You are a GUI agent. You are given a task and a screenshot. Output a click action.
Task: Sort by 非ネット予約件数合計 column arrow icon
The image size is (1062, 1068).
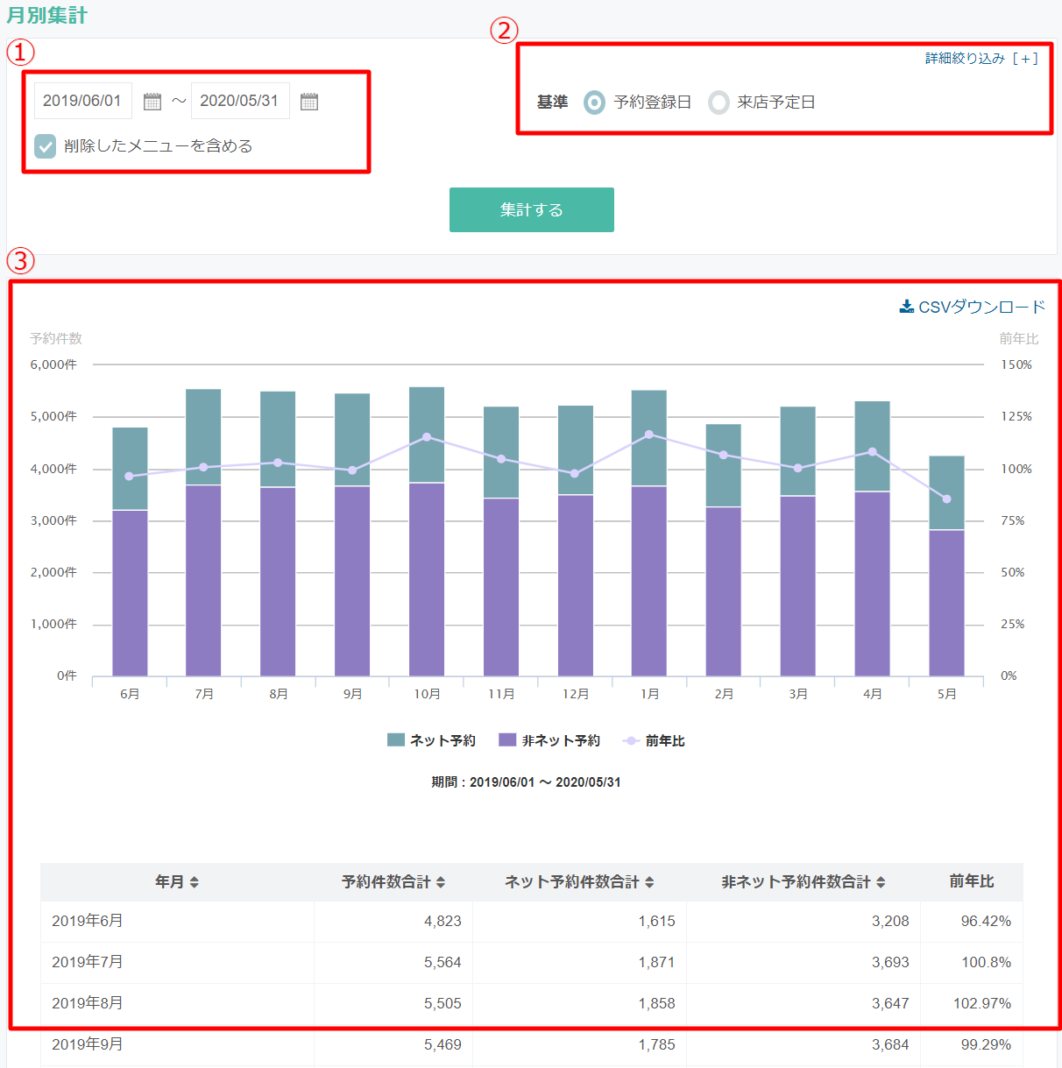[881, 882]
